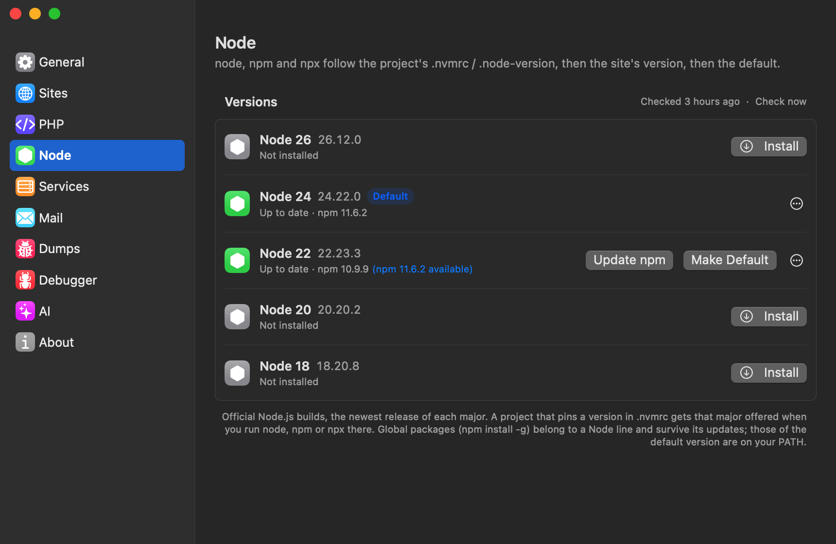Click the General gear icon in sidebar

click(25, 62)
